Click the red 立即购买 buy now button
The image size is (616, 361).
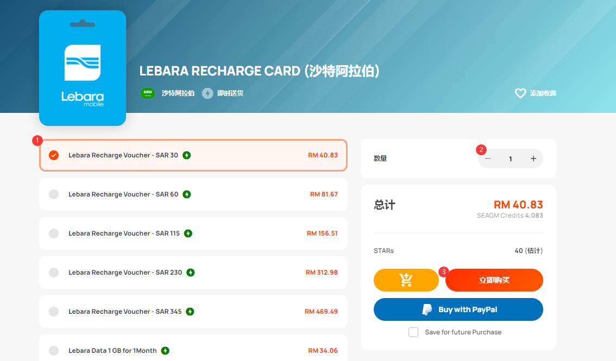[x=494, y=280]
